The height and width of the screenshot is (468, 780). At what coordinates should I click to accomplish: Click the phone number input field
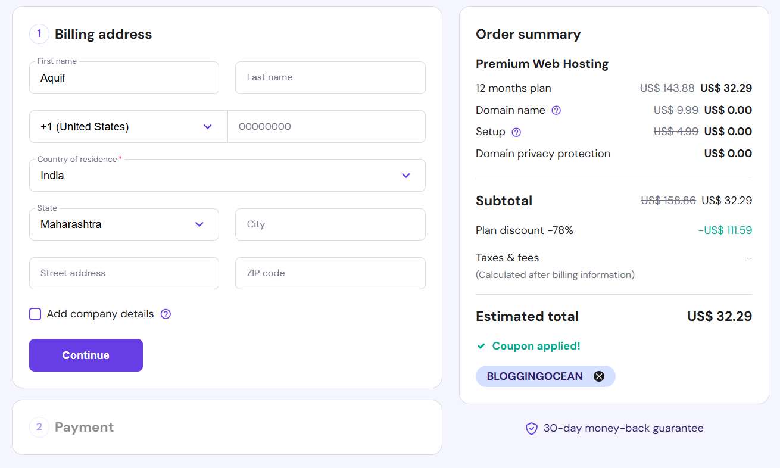tap(327, 126)
